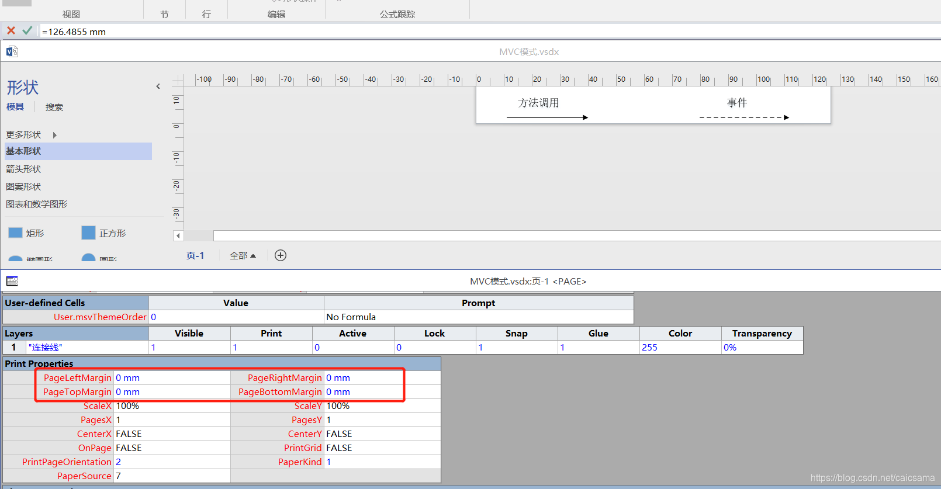The image size is (941, 489).
Task: Collapse the User-defined Cells section header
Action: point(76,303)
